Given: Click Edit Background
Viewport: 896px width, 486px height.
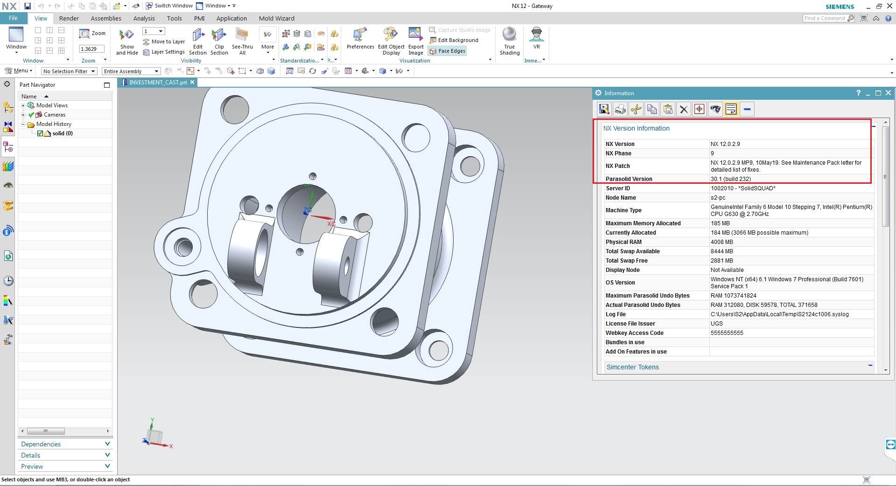Looking at the screenshot, I should click(x=454, y=41).
